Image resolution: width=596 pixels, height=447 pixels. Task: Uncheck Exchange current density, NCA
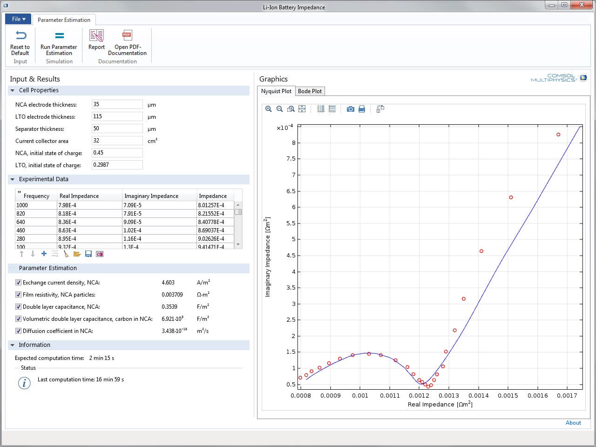(19, 283)
